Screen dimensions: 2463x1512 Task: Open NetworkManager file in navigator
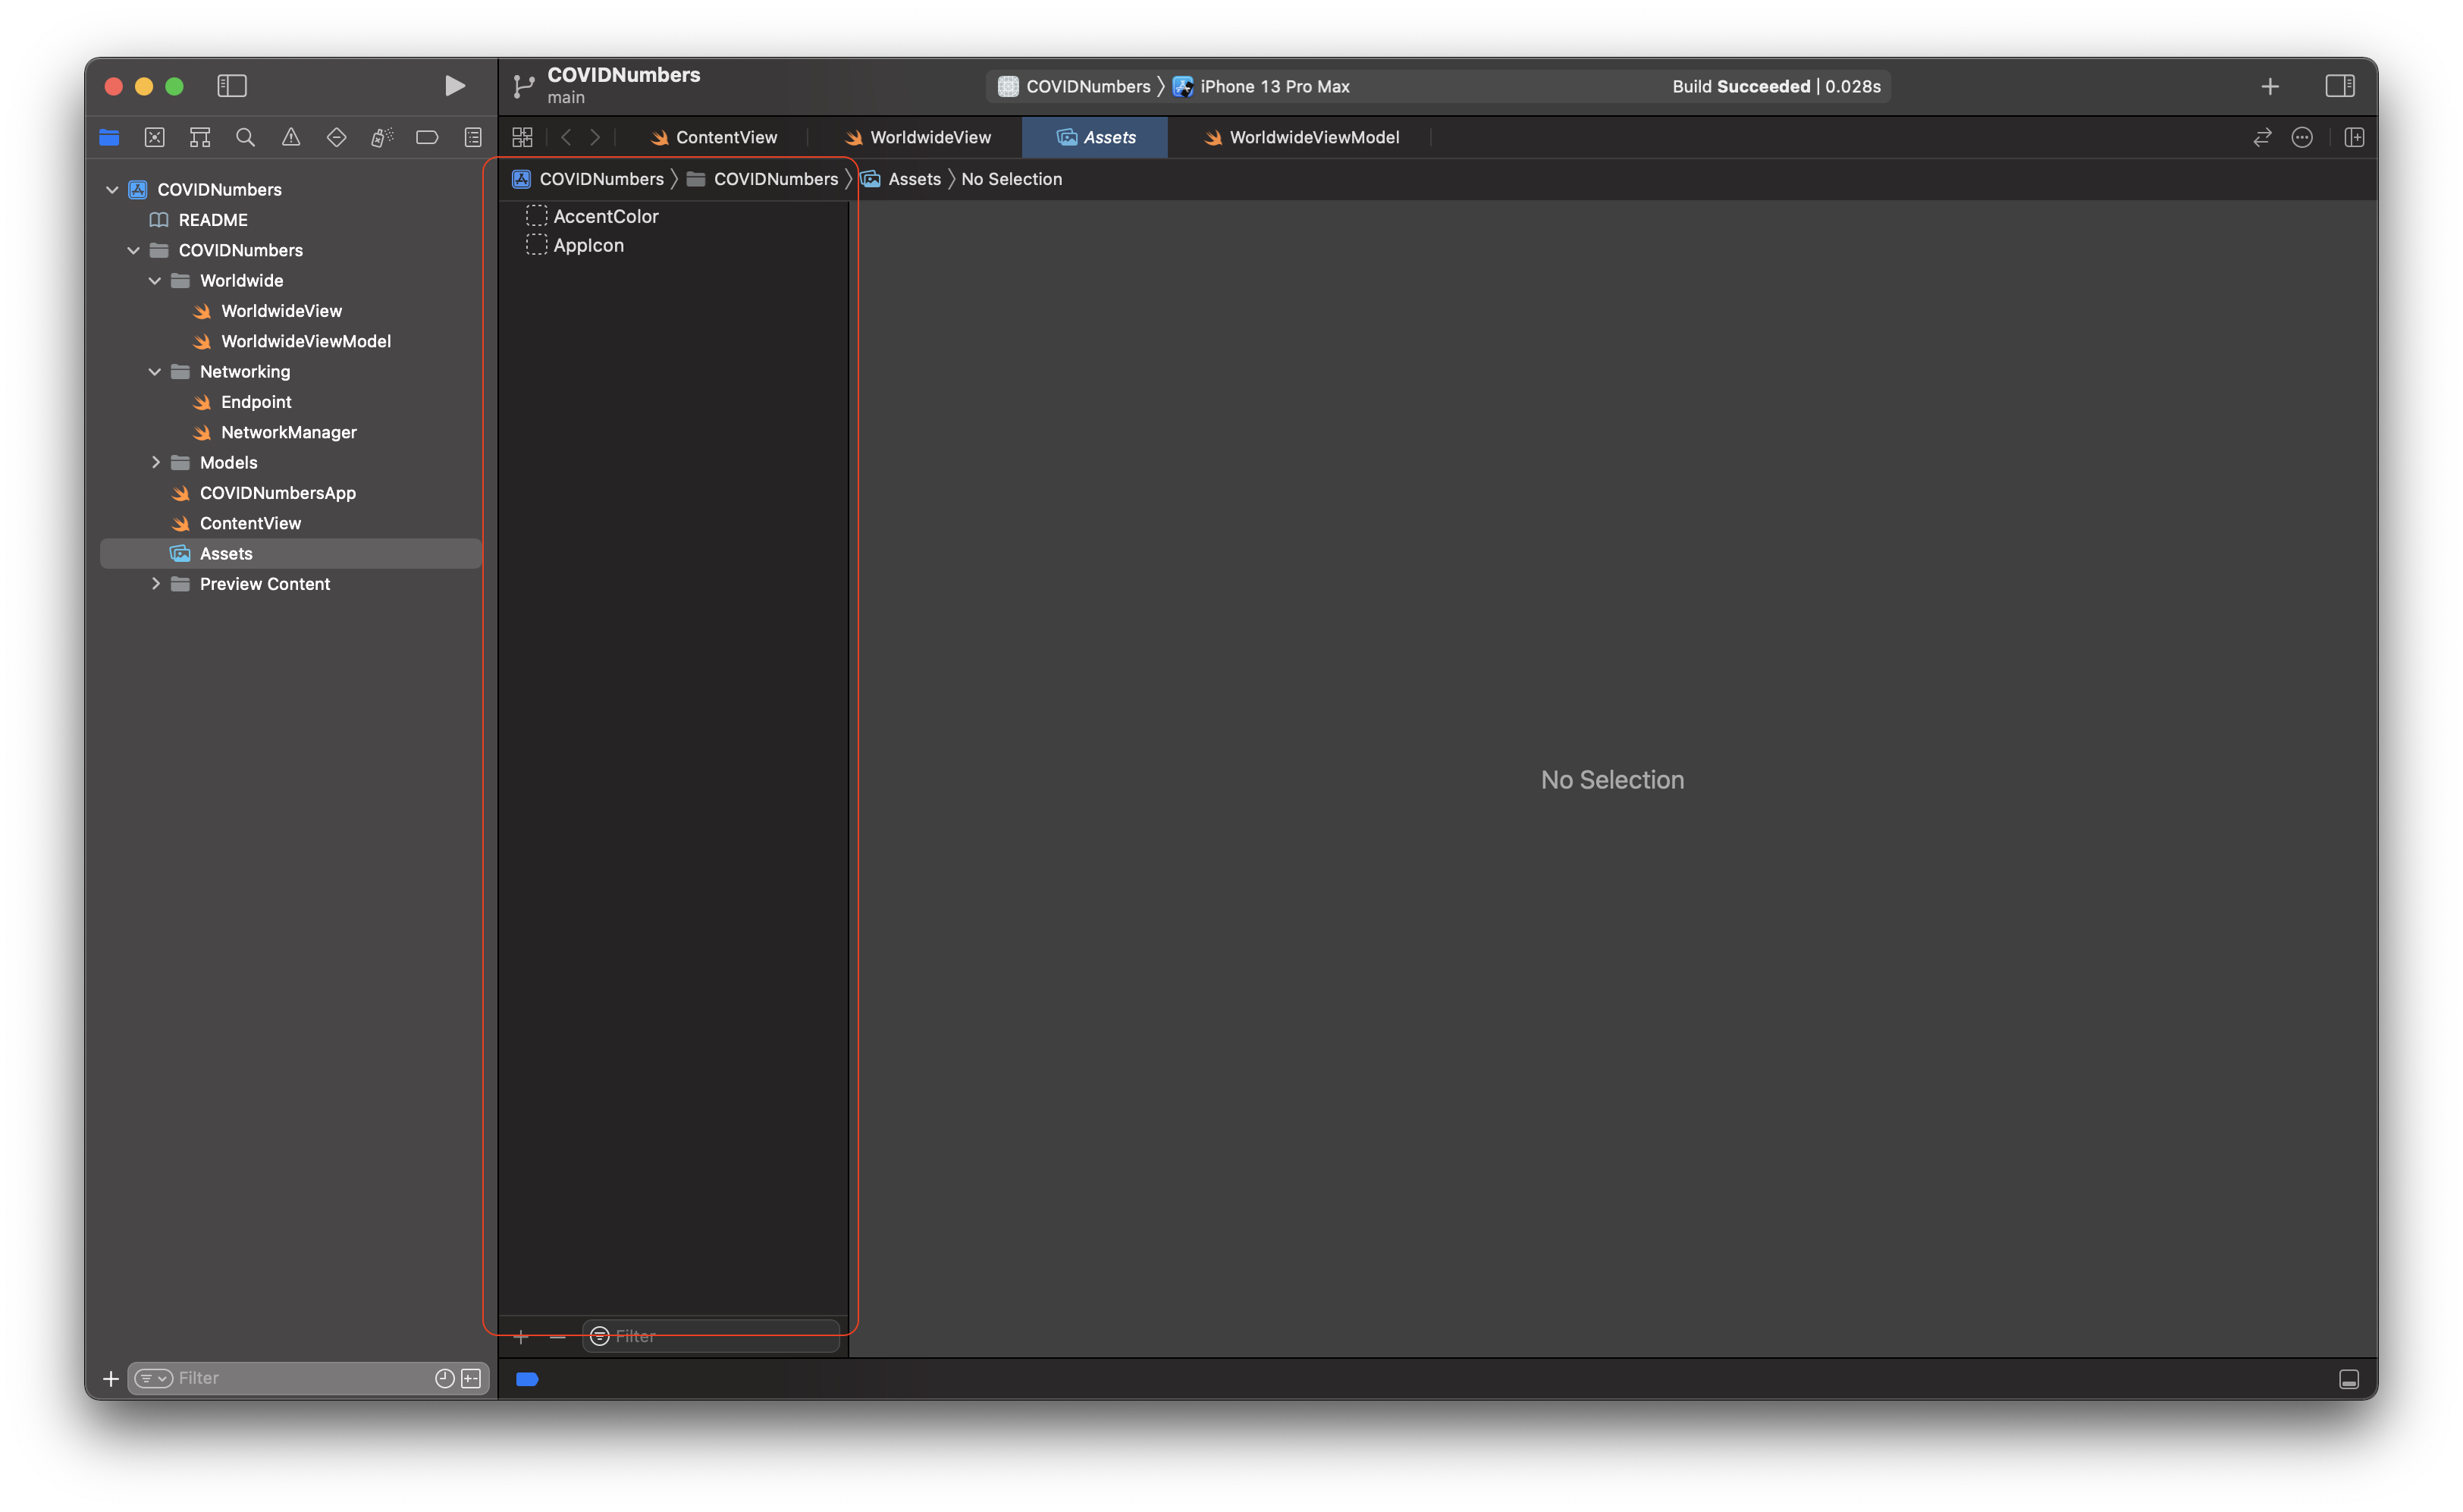(288, 432)
